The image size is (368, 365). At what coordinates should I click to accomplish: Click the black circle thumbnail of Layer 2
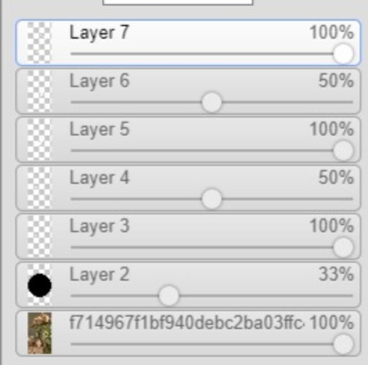pyautogui.click(x=39, y=285)
